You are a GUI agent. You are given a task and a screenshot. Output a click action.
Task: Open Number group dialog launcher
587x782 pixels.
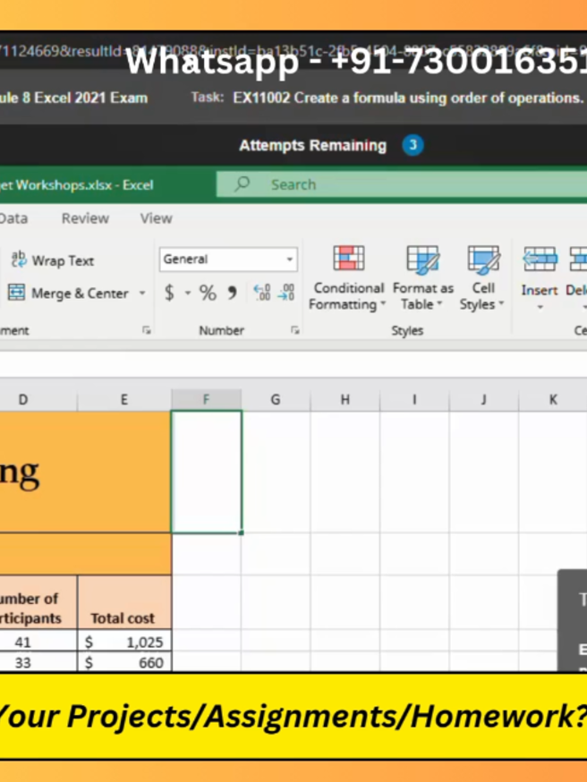[294, 330]
